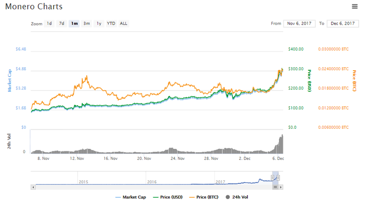Click the Monero Charts title
Viewport: 369px width, 204px height.
tap(34, 6)
